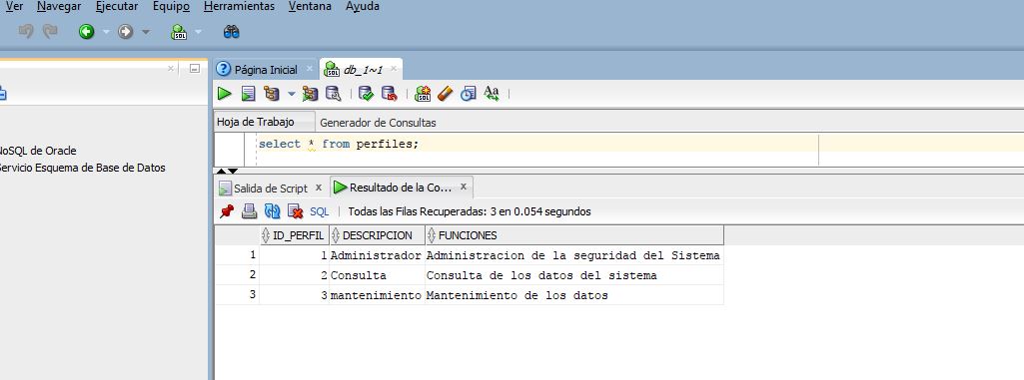The image size is (1024, 380).
Task: Sort by the ID_PERFIL column header
Action: coord(294,235)
